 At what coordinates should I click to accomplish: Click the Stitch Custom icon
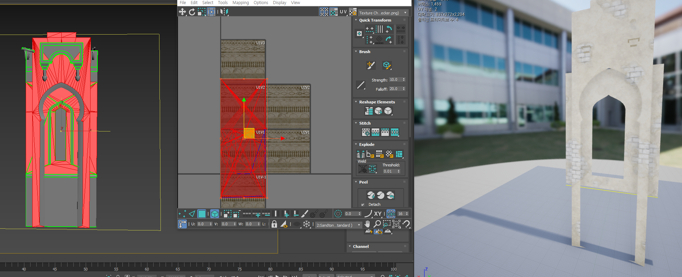pyautogui.click(x=366, y=132)
